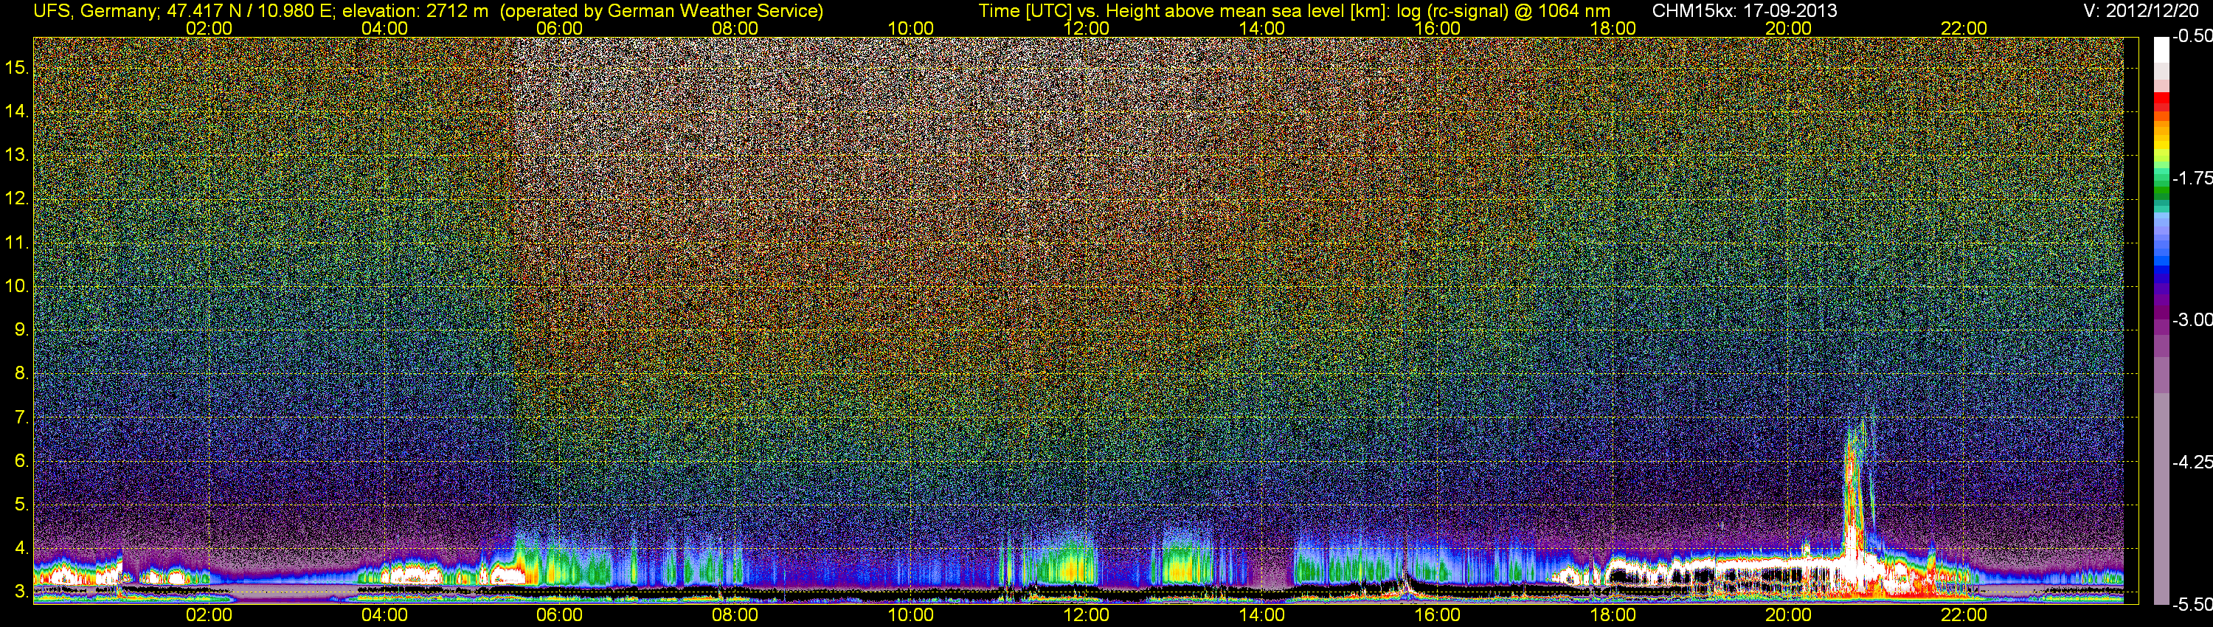Click the '15.' km height axis label
This screenshot has width=2213, height=627.
click(x=17, y=68)
